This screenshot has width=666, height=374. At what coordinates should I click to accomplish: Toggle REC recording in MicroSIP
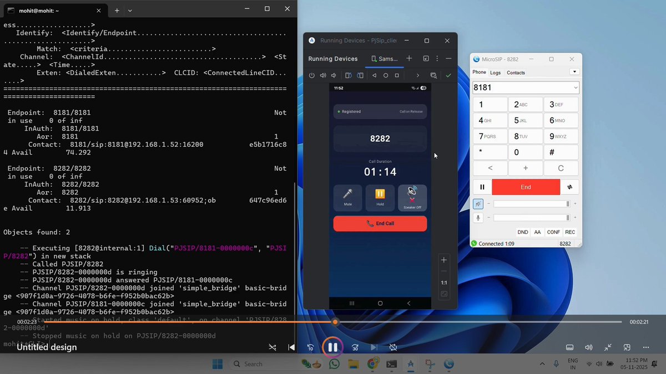click(x=570, y=232)
